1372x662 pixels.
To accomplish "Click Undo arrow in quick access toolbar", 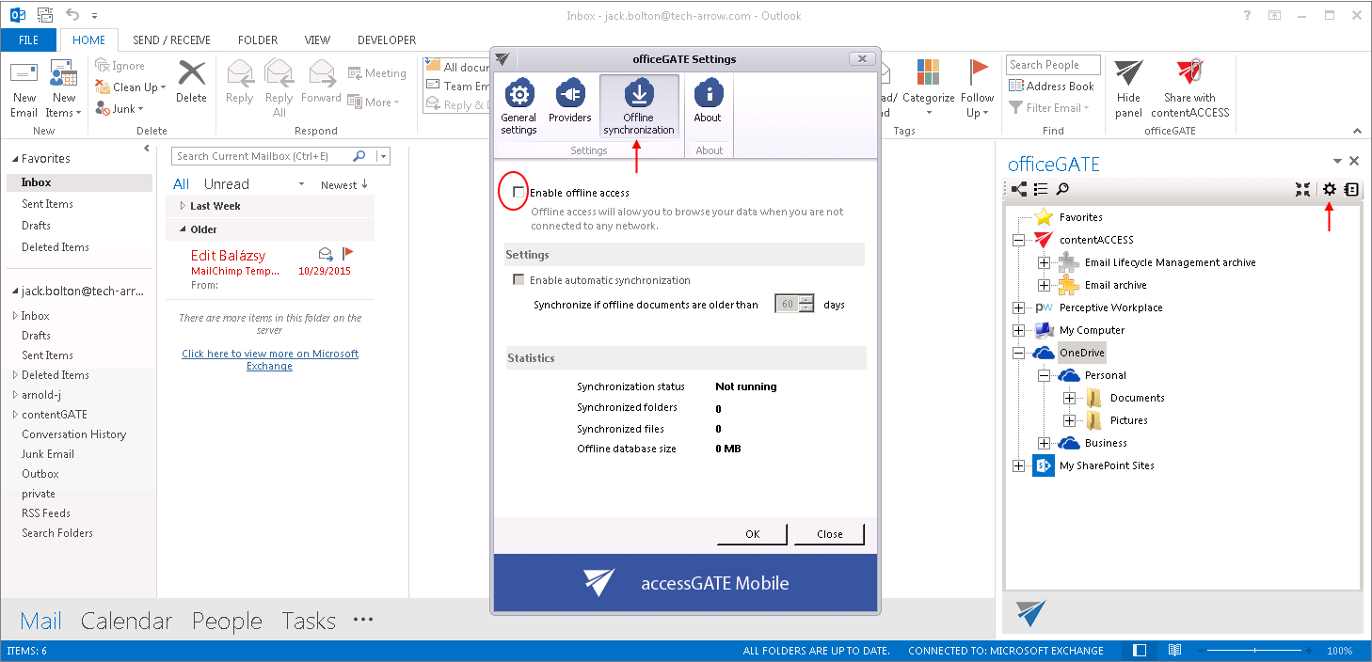I will [73, 15].
